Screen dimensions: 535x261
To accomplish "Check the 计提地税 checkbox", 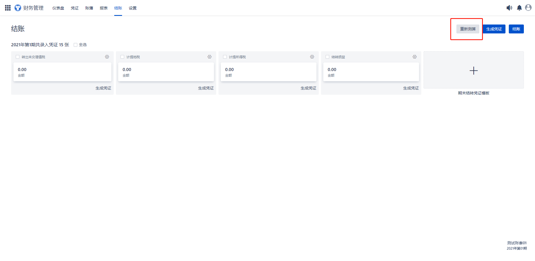I will pyautogui.click(x=122, y=57).
